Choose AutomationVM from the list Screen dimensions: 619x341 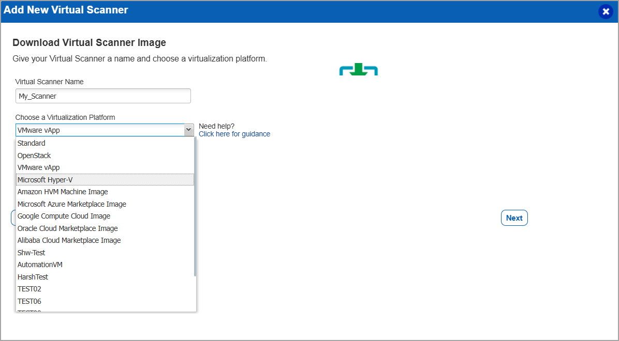[40, 265]
